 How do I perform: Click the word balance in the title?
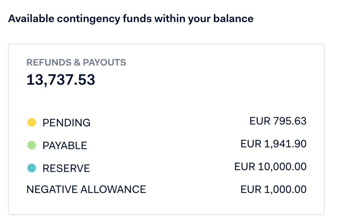pos(233,18)
